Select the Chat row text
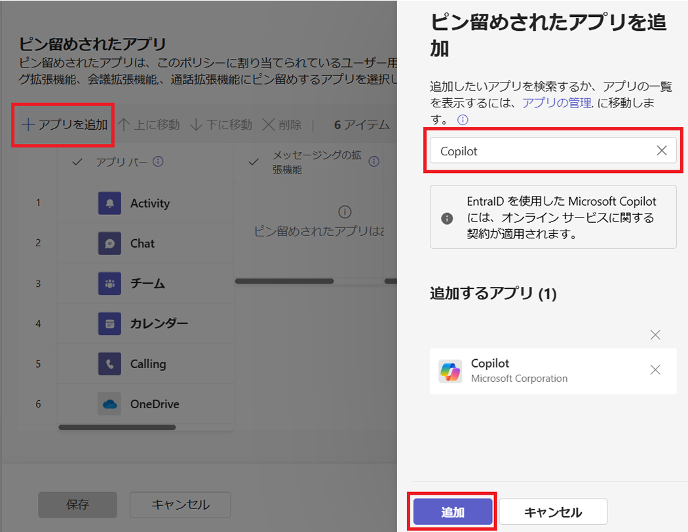Image resolution: width=688 pixels, height=532 pixels. [143, 244]
